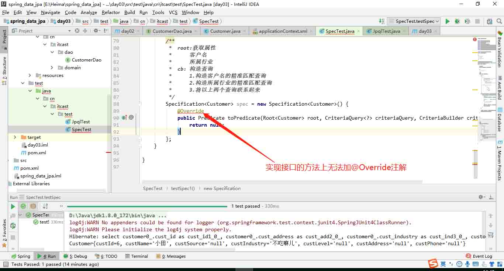Hide the Run tool window

click(492, 197)
